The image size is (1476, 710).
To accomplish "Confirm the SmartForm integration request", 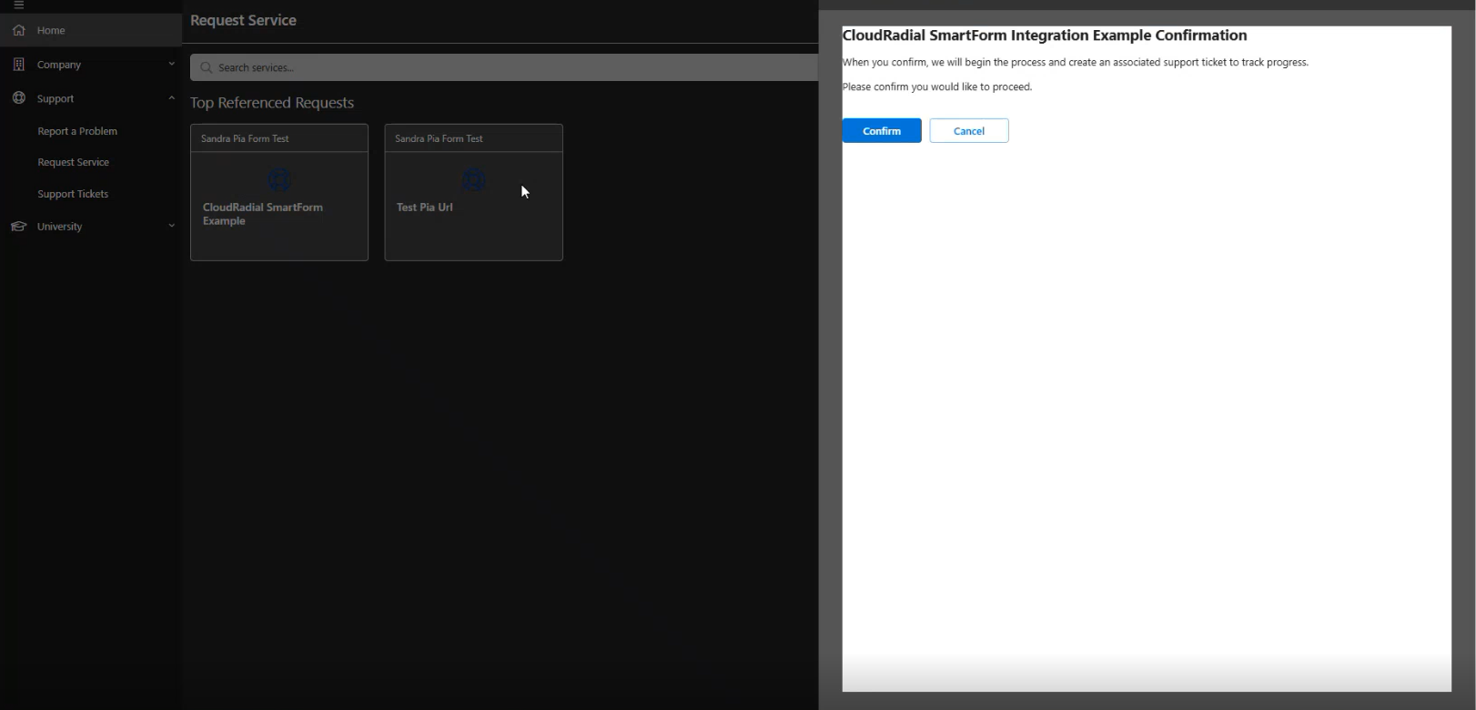I will point(882,131).
